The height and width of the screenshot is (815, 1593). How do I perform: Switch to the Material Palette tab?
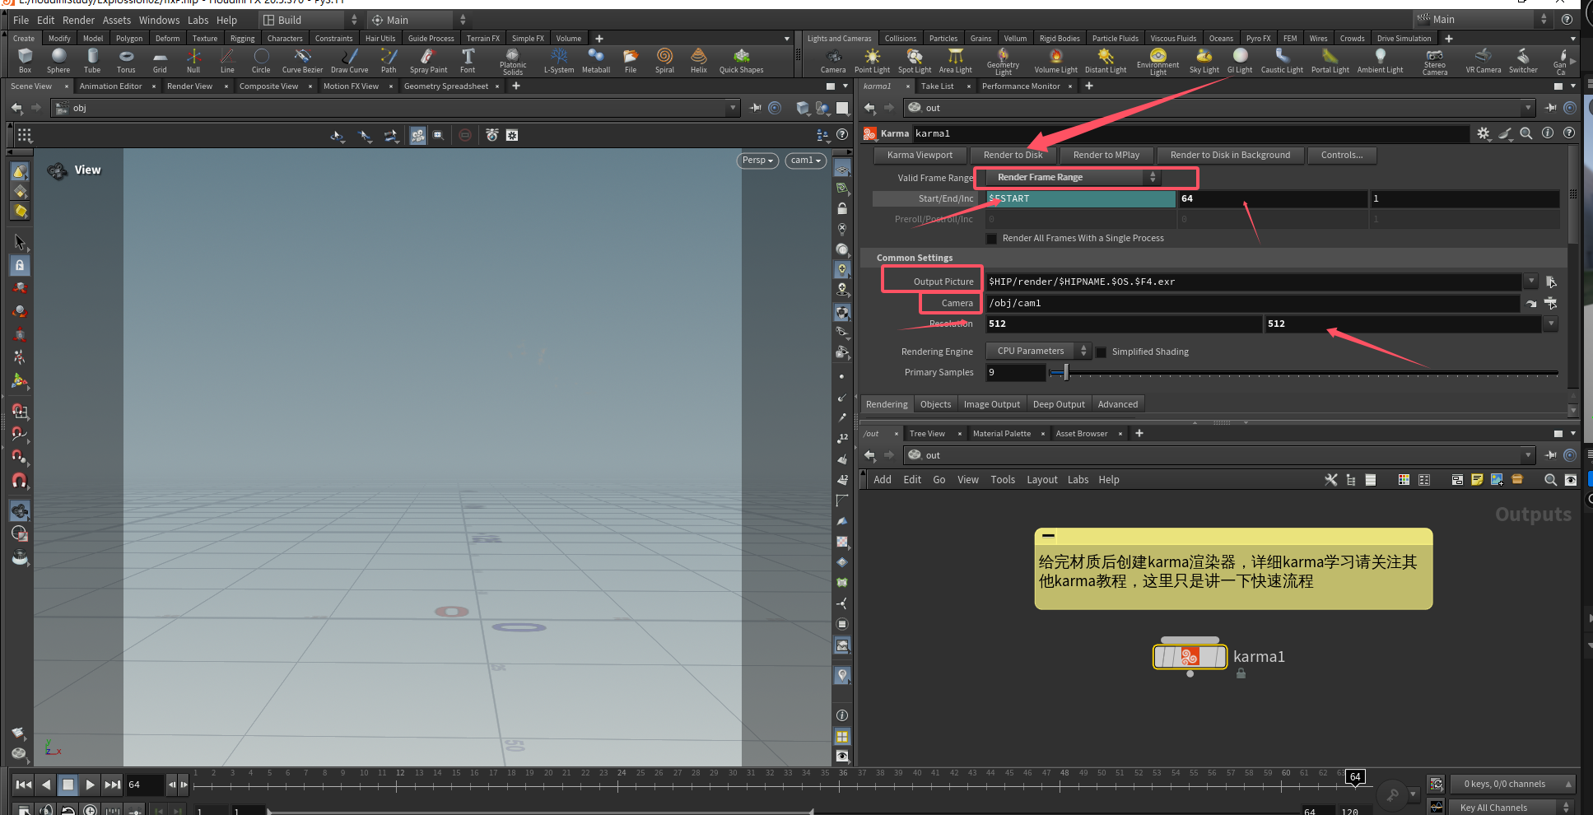pos(1001,433)
